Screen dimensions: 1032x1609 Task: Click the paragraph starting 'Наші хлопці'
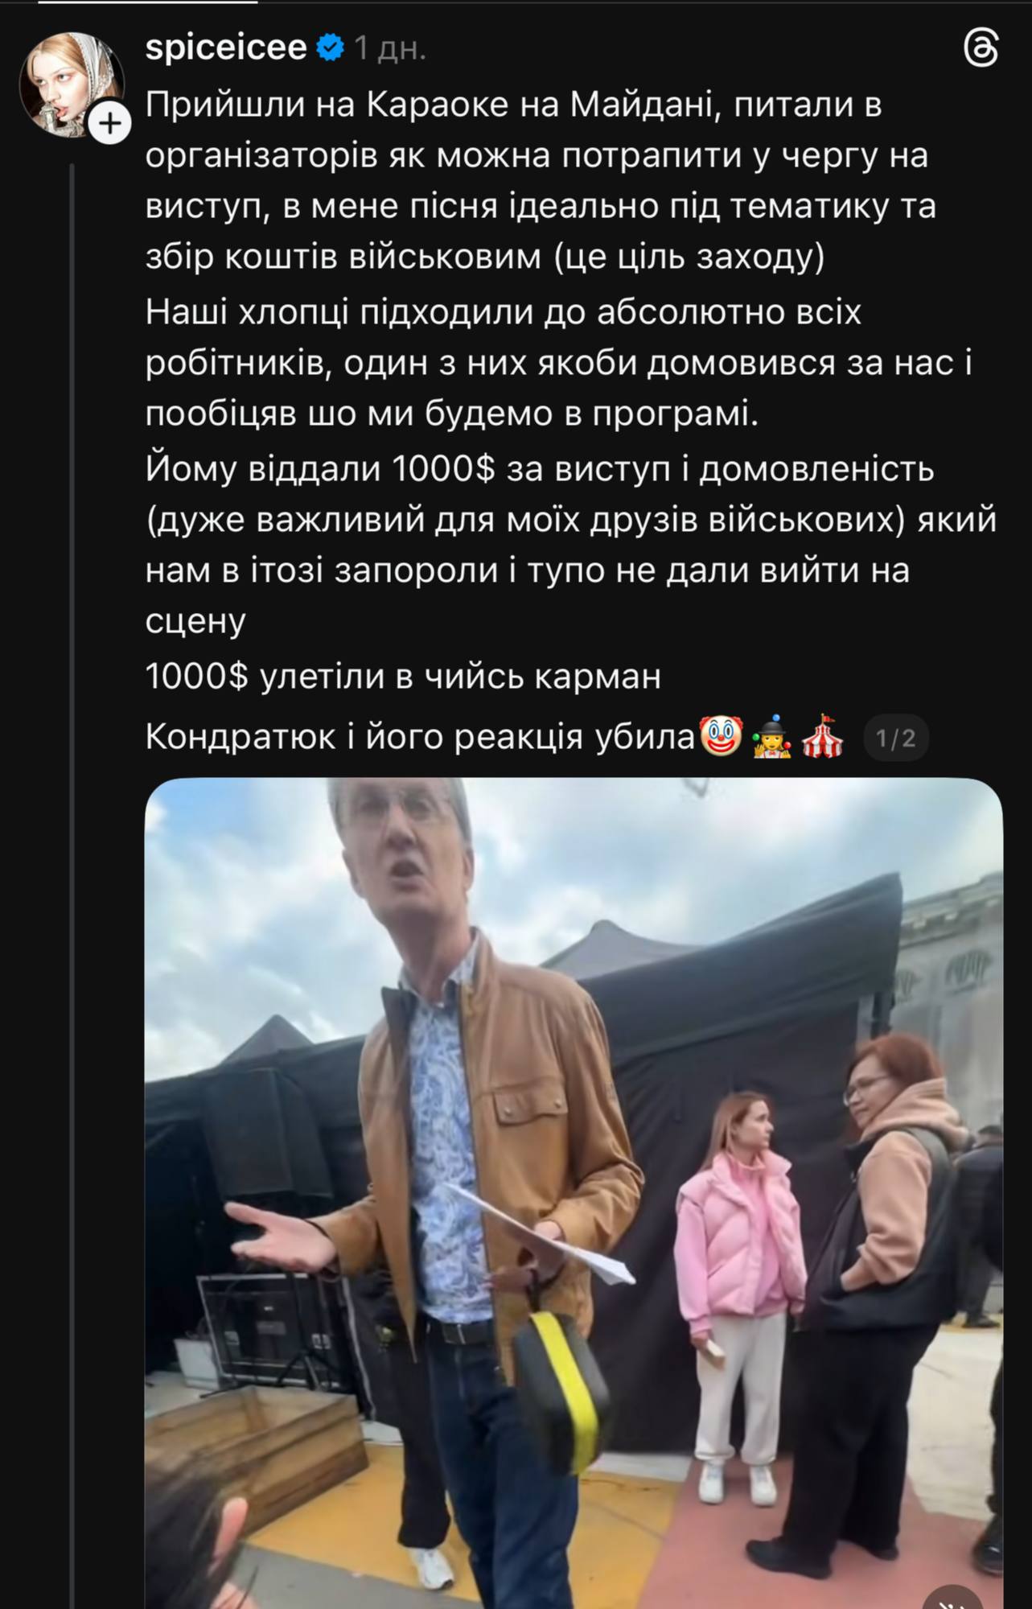coord(559,364)
